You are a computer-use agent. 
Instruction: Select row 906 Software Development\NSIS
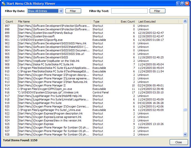coord(93,57)
